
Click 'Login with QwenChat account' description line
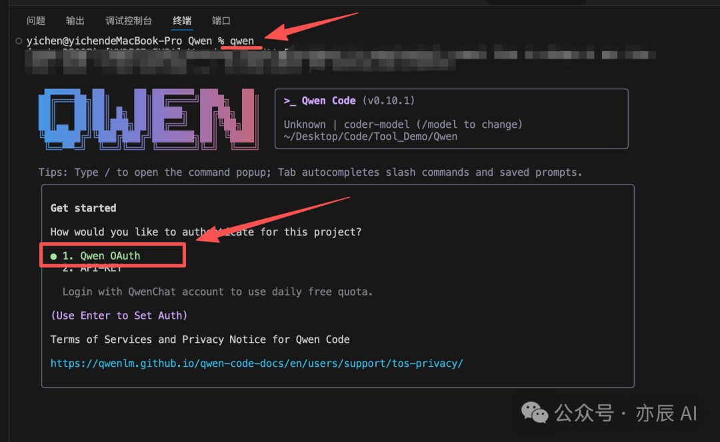coord(217,292)
